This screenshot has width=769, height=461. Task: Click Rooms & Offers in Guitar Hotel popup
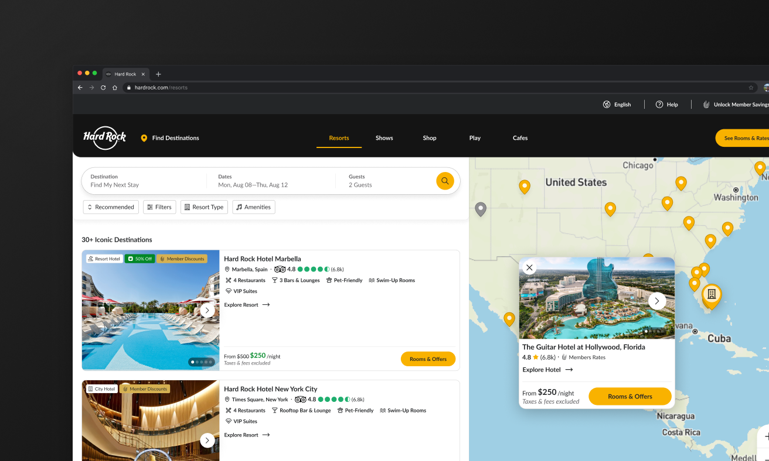(630, 396)
